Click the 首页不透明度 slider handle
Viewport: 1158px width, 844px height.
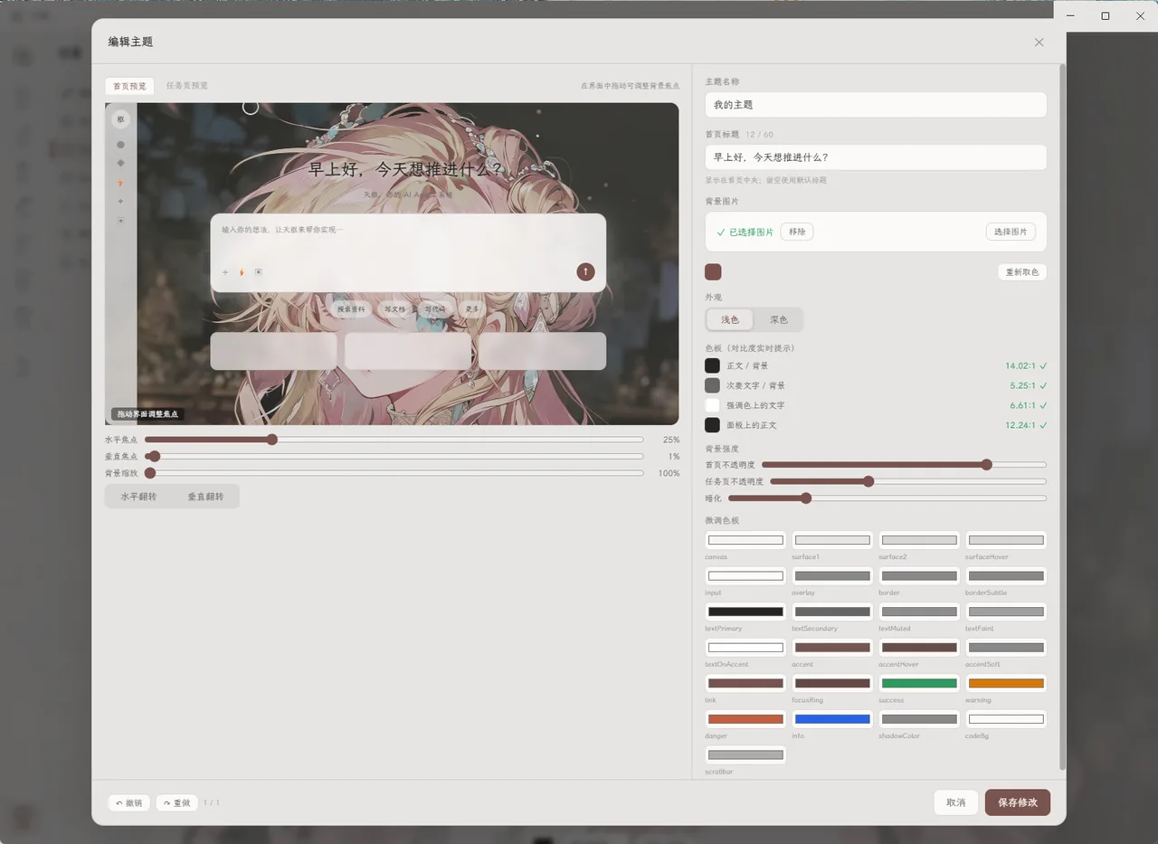(986, 465)
